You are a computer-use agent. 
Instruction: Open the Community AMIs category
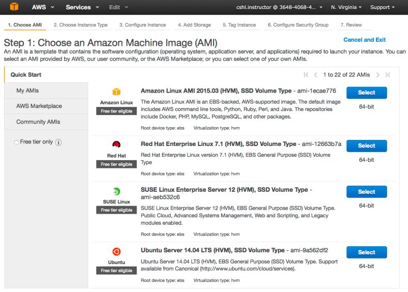point(46,122)
